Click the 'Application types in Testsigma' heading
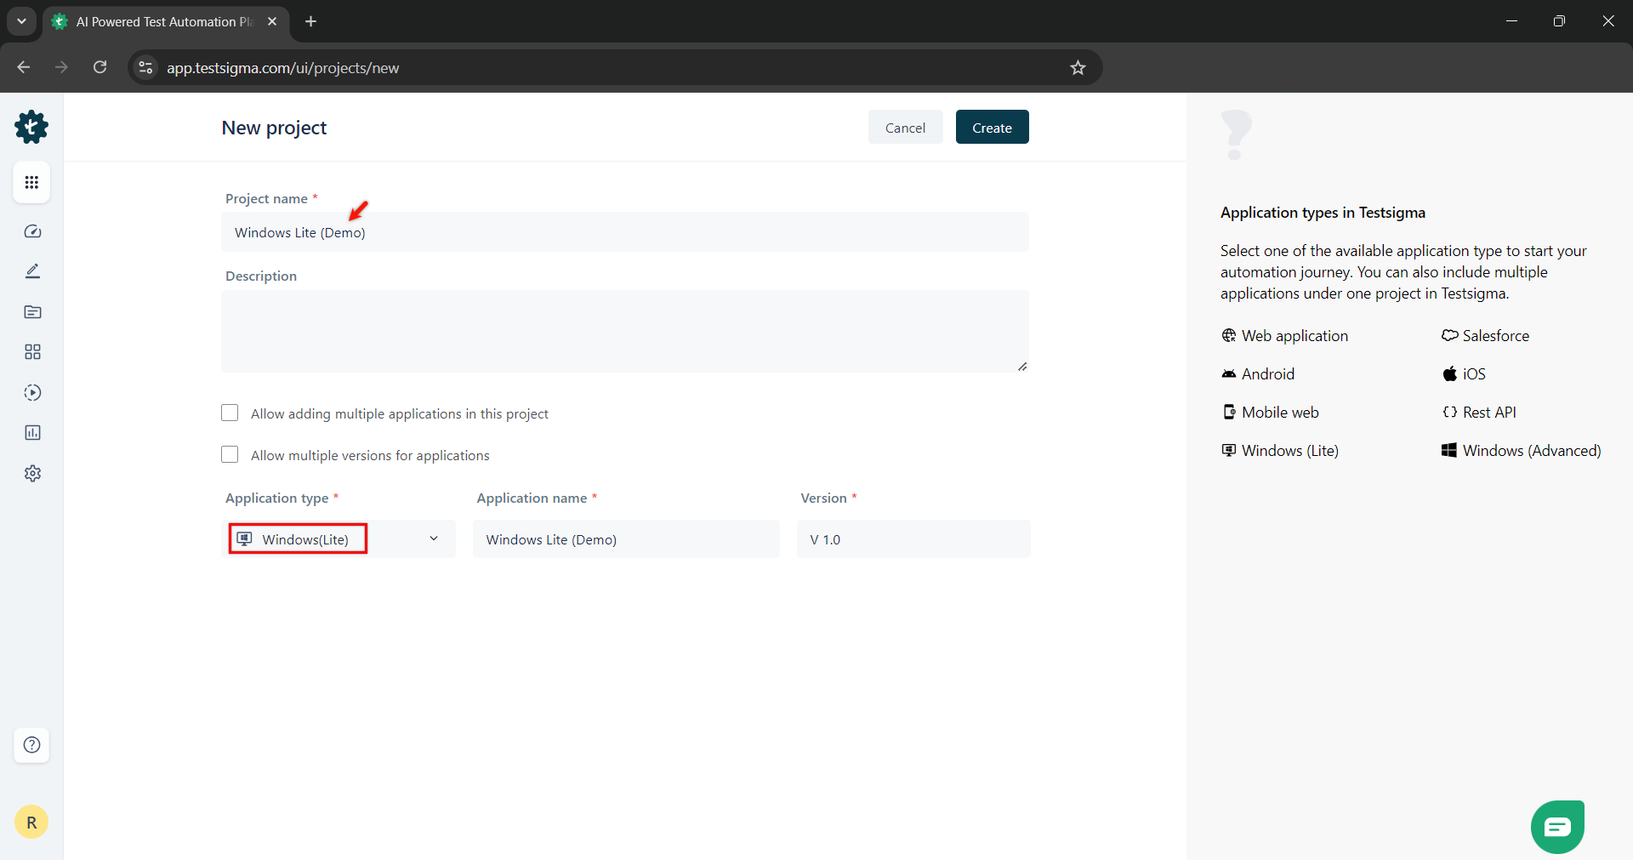The width and height of the screenshot is (1633, 860). (1323, 213)
